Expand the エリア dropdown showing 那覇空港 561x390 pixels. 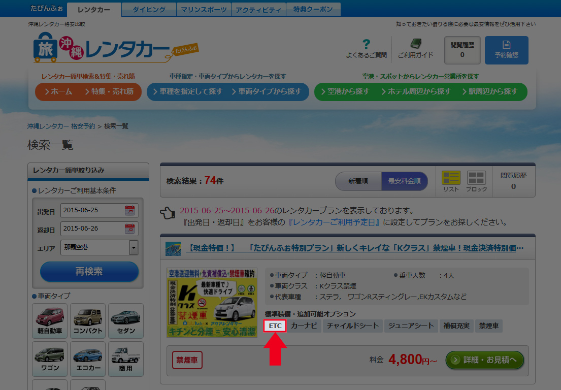pyautogui.click(x=100, y=247)
